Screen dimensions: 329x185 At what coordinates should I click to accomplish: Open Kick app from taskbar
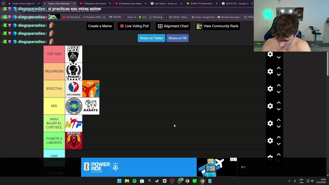coord(195,181)
